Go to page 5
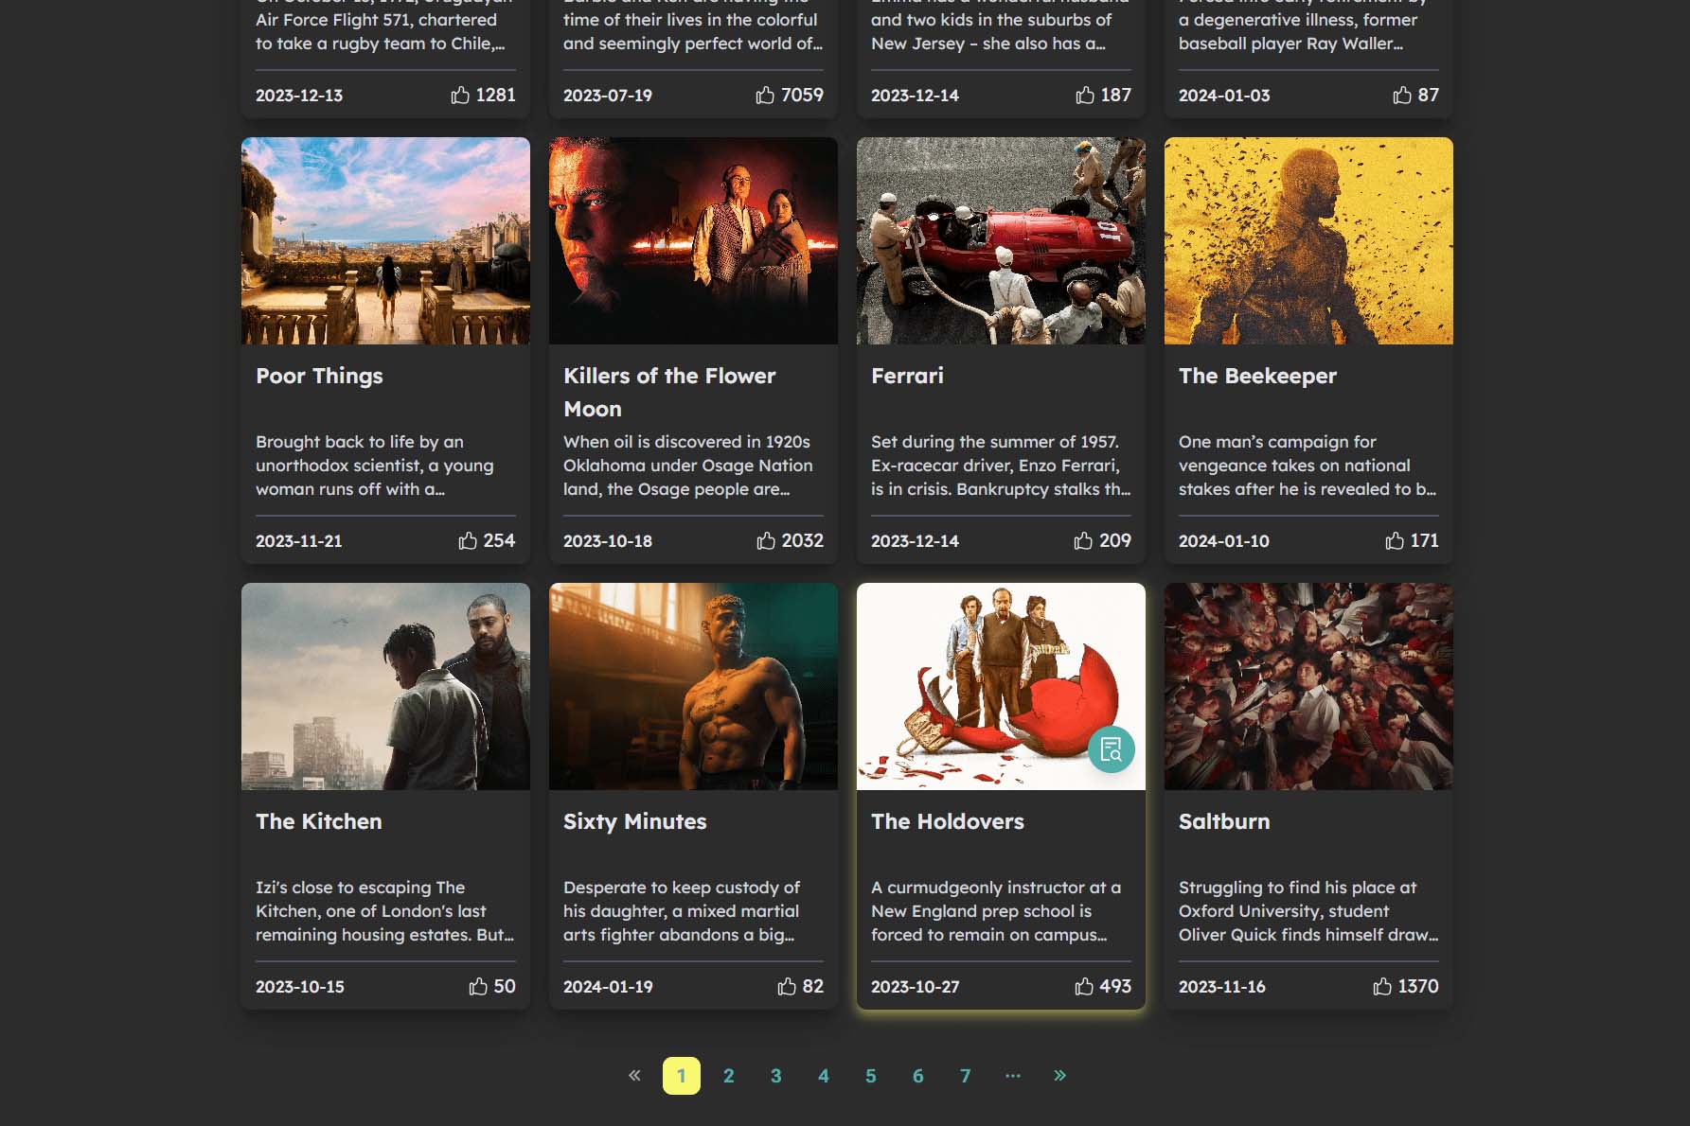1690x1126 pixels. coord(871,1076)
